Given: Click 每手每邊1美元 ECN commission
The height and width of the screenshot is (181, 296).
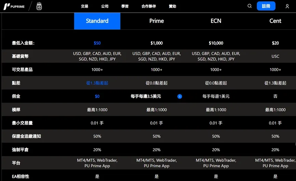Looking at the screenshot, I should point(216,96).
